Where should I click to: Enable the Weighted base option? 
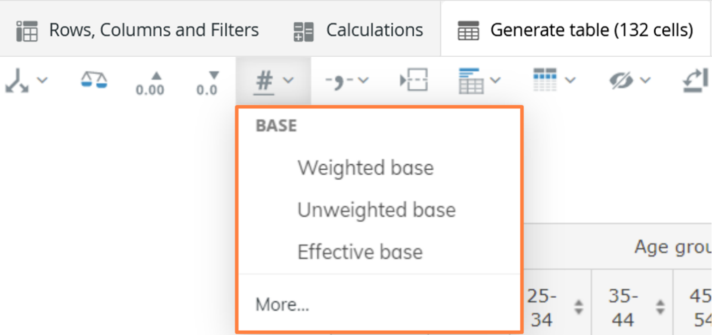pos(365,167)
